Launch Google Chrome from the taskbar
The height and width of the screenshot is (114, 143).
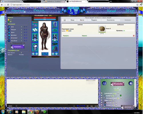(31, 112)
